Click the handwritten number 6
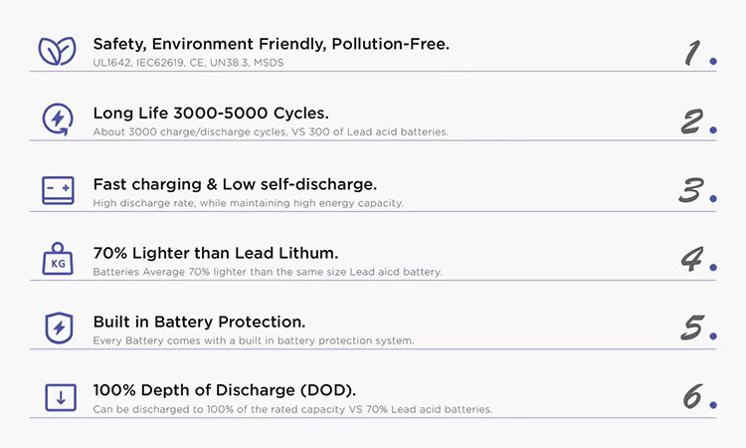Screen dimensions: 746x448 [x=692, y=396]
